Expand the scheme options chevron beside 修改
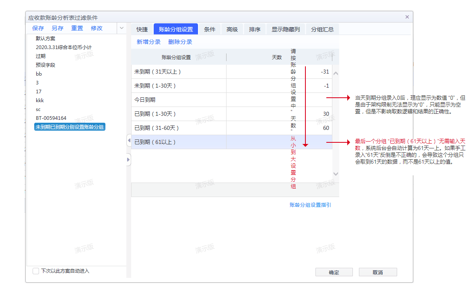 [121, 28]
